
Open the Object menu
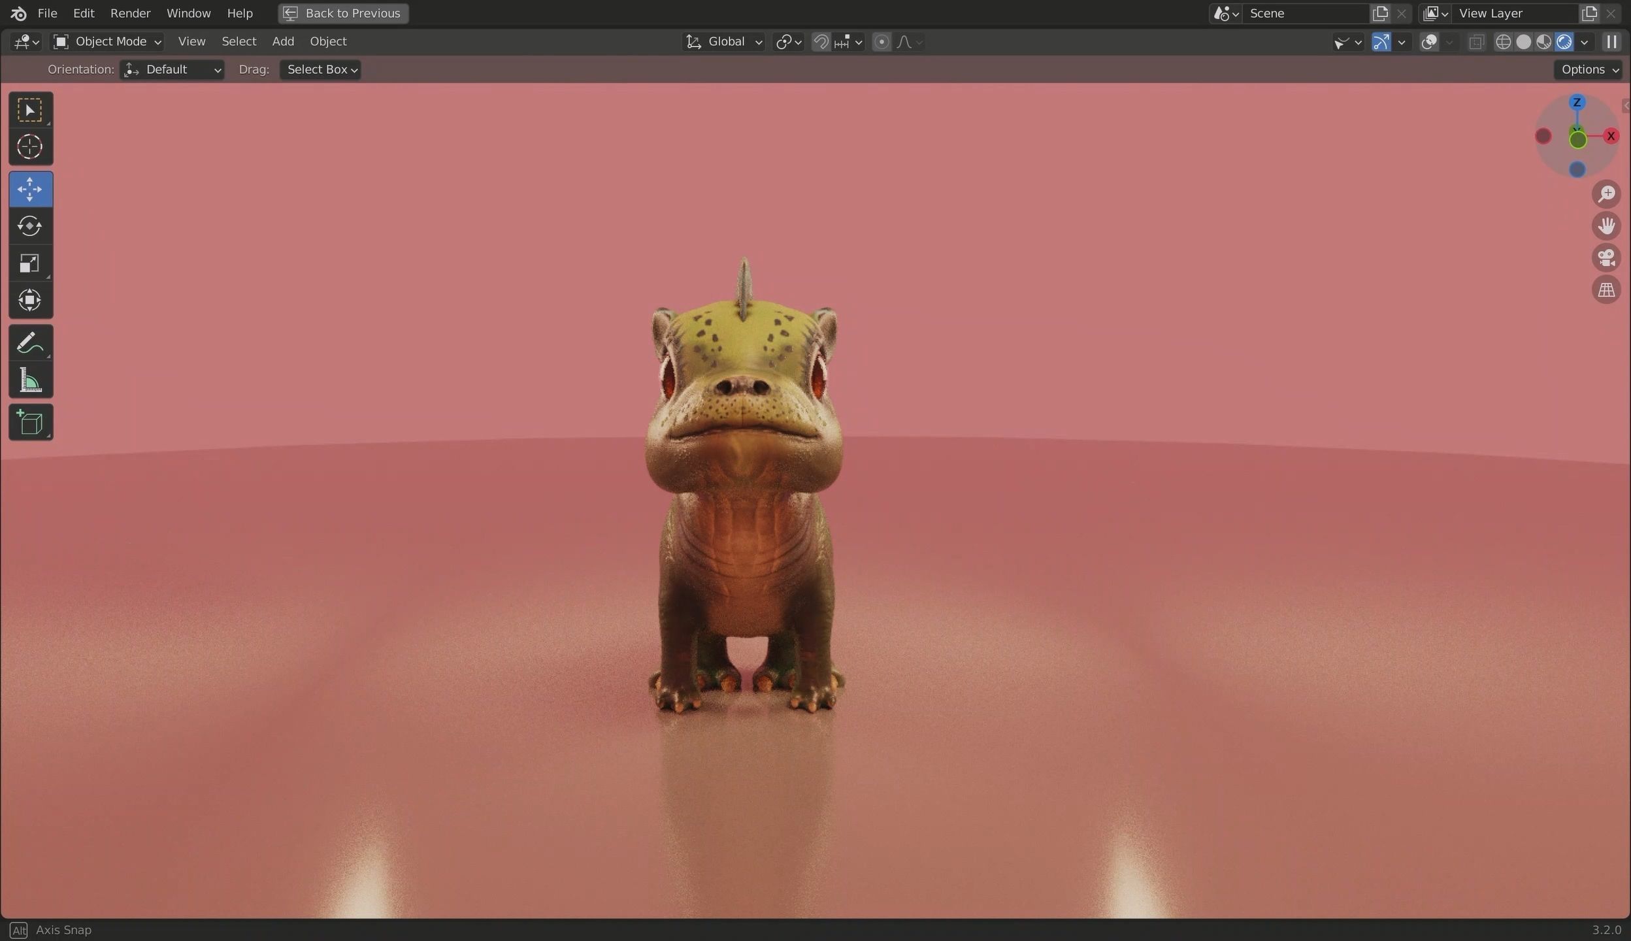(x=328, y=42)
